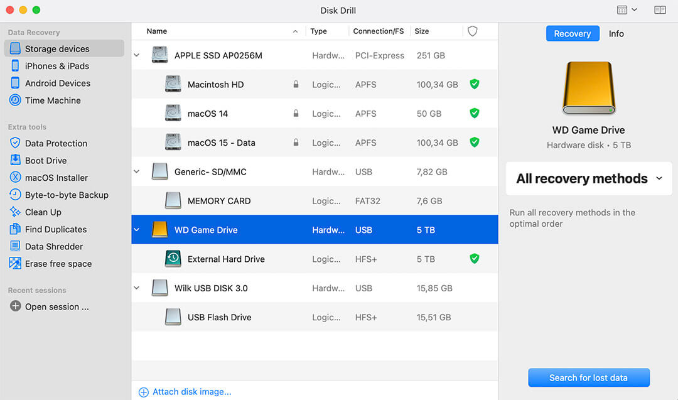
Task: Click the orange WD Game Drive list icon
Action: pos(159,230)
